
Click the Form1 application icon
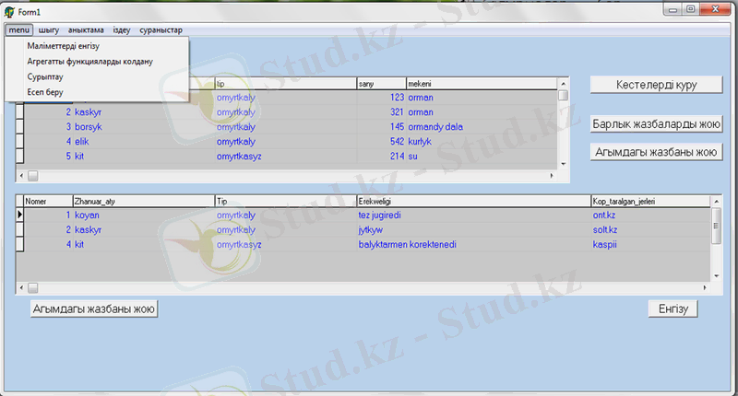click(9, 12)
